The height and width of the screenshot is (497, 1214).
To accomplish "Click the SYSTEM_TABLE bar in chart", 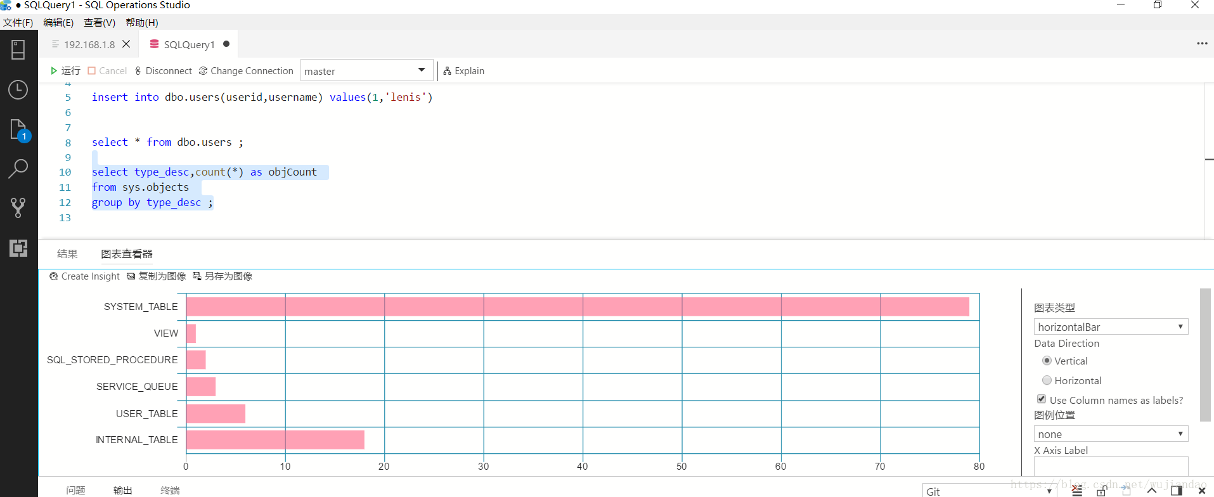I will tap(578, 307).
